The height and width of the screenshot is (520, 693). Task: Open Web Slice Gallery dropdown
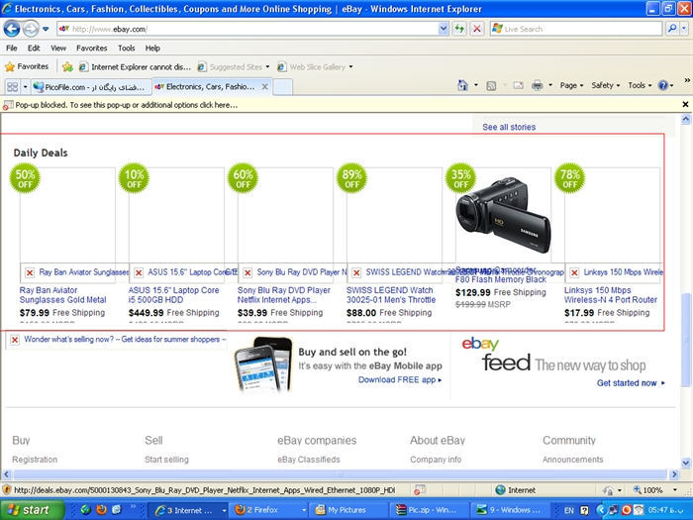click(x=315, y=67)
